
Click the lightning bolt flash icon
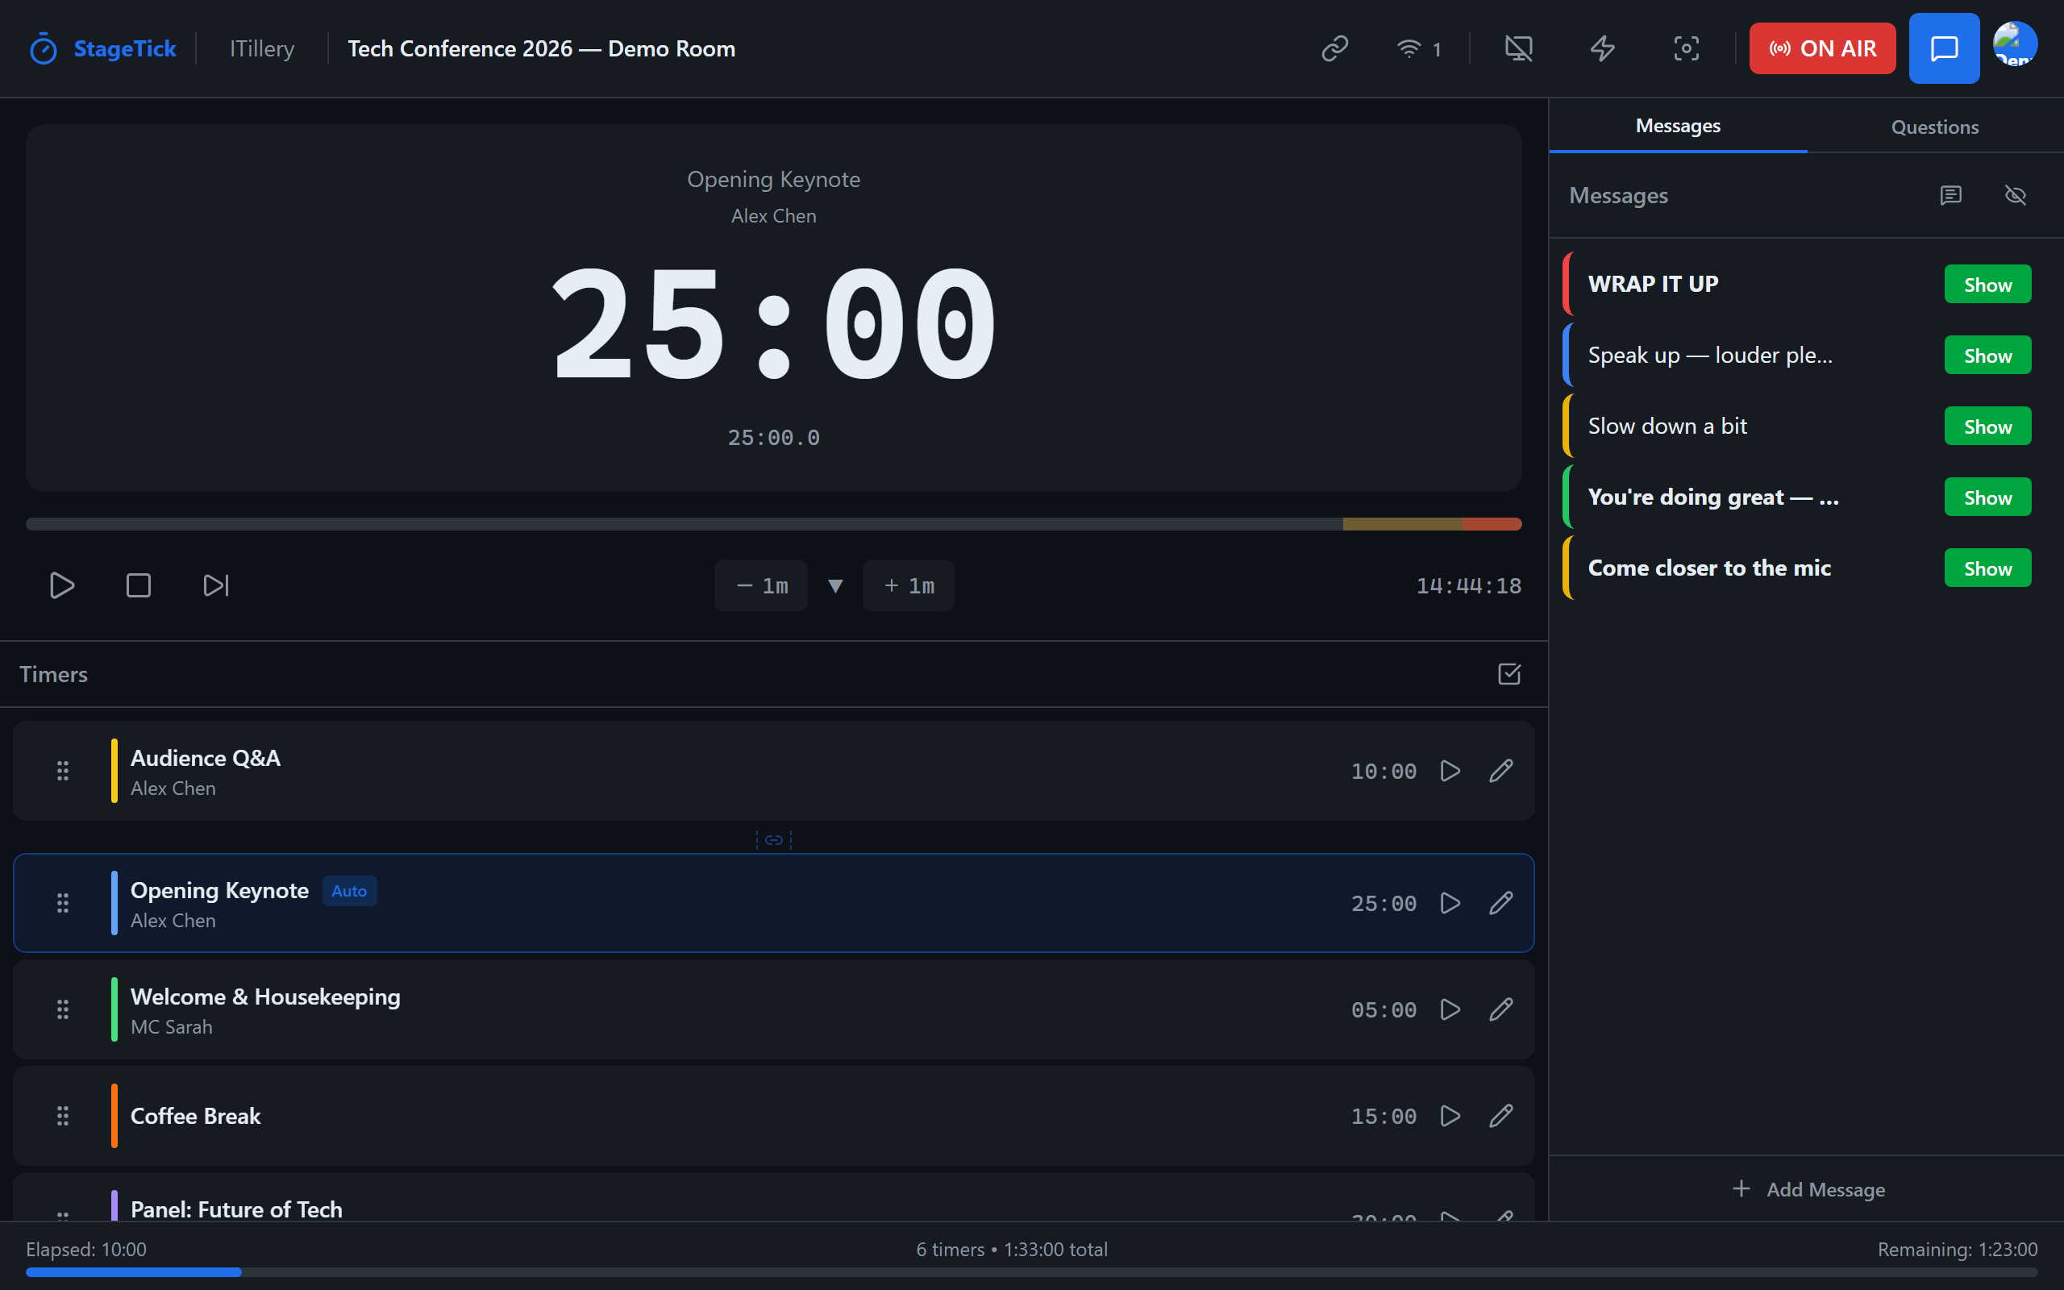1603,48
